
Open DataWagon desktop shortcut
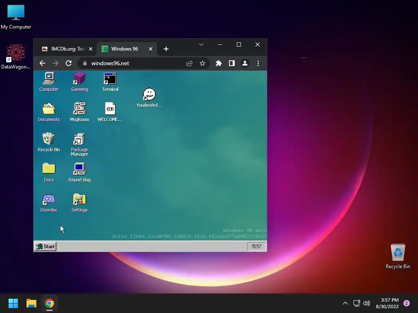pos(16,56)
